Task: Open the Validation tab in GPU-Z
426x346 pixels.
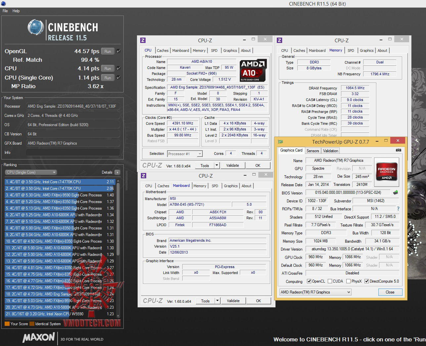Action: (331, 151)
